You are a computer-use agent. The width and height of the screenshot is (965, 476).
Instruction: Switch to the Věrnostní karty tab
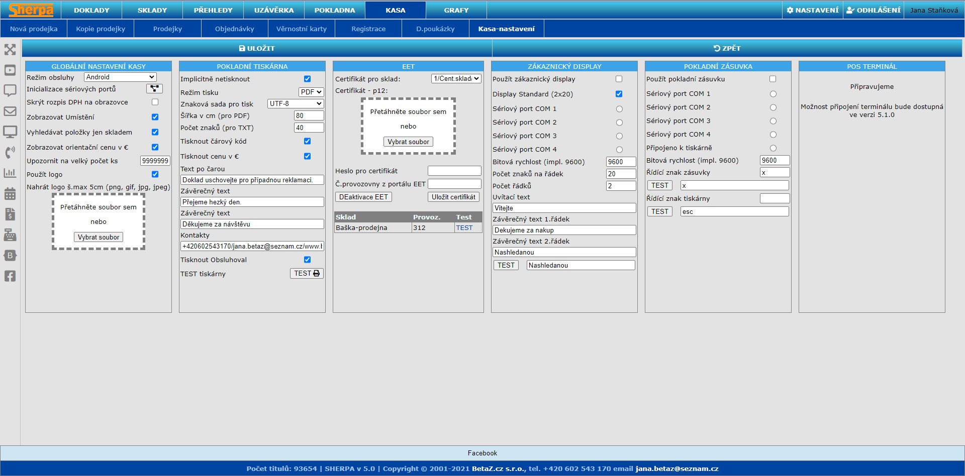point(301,29)
